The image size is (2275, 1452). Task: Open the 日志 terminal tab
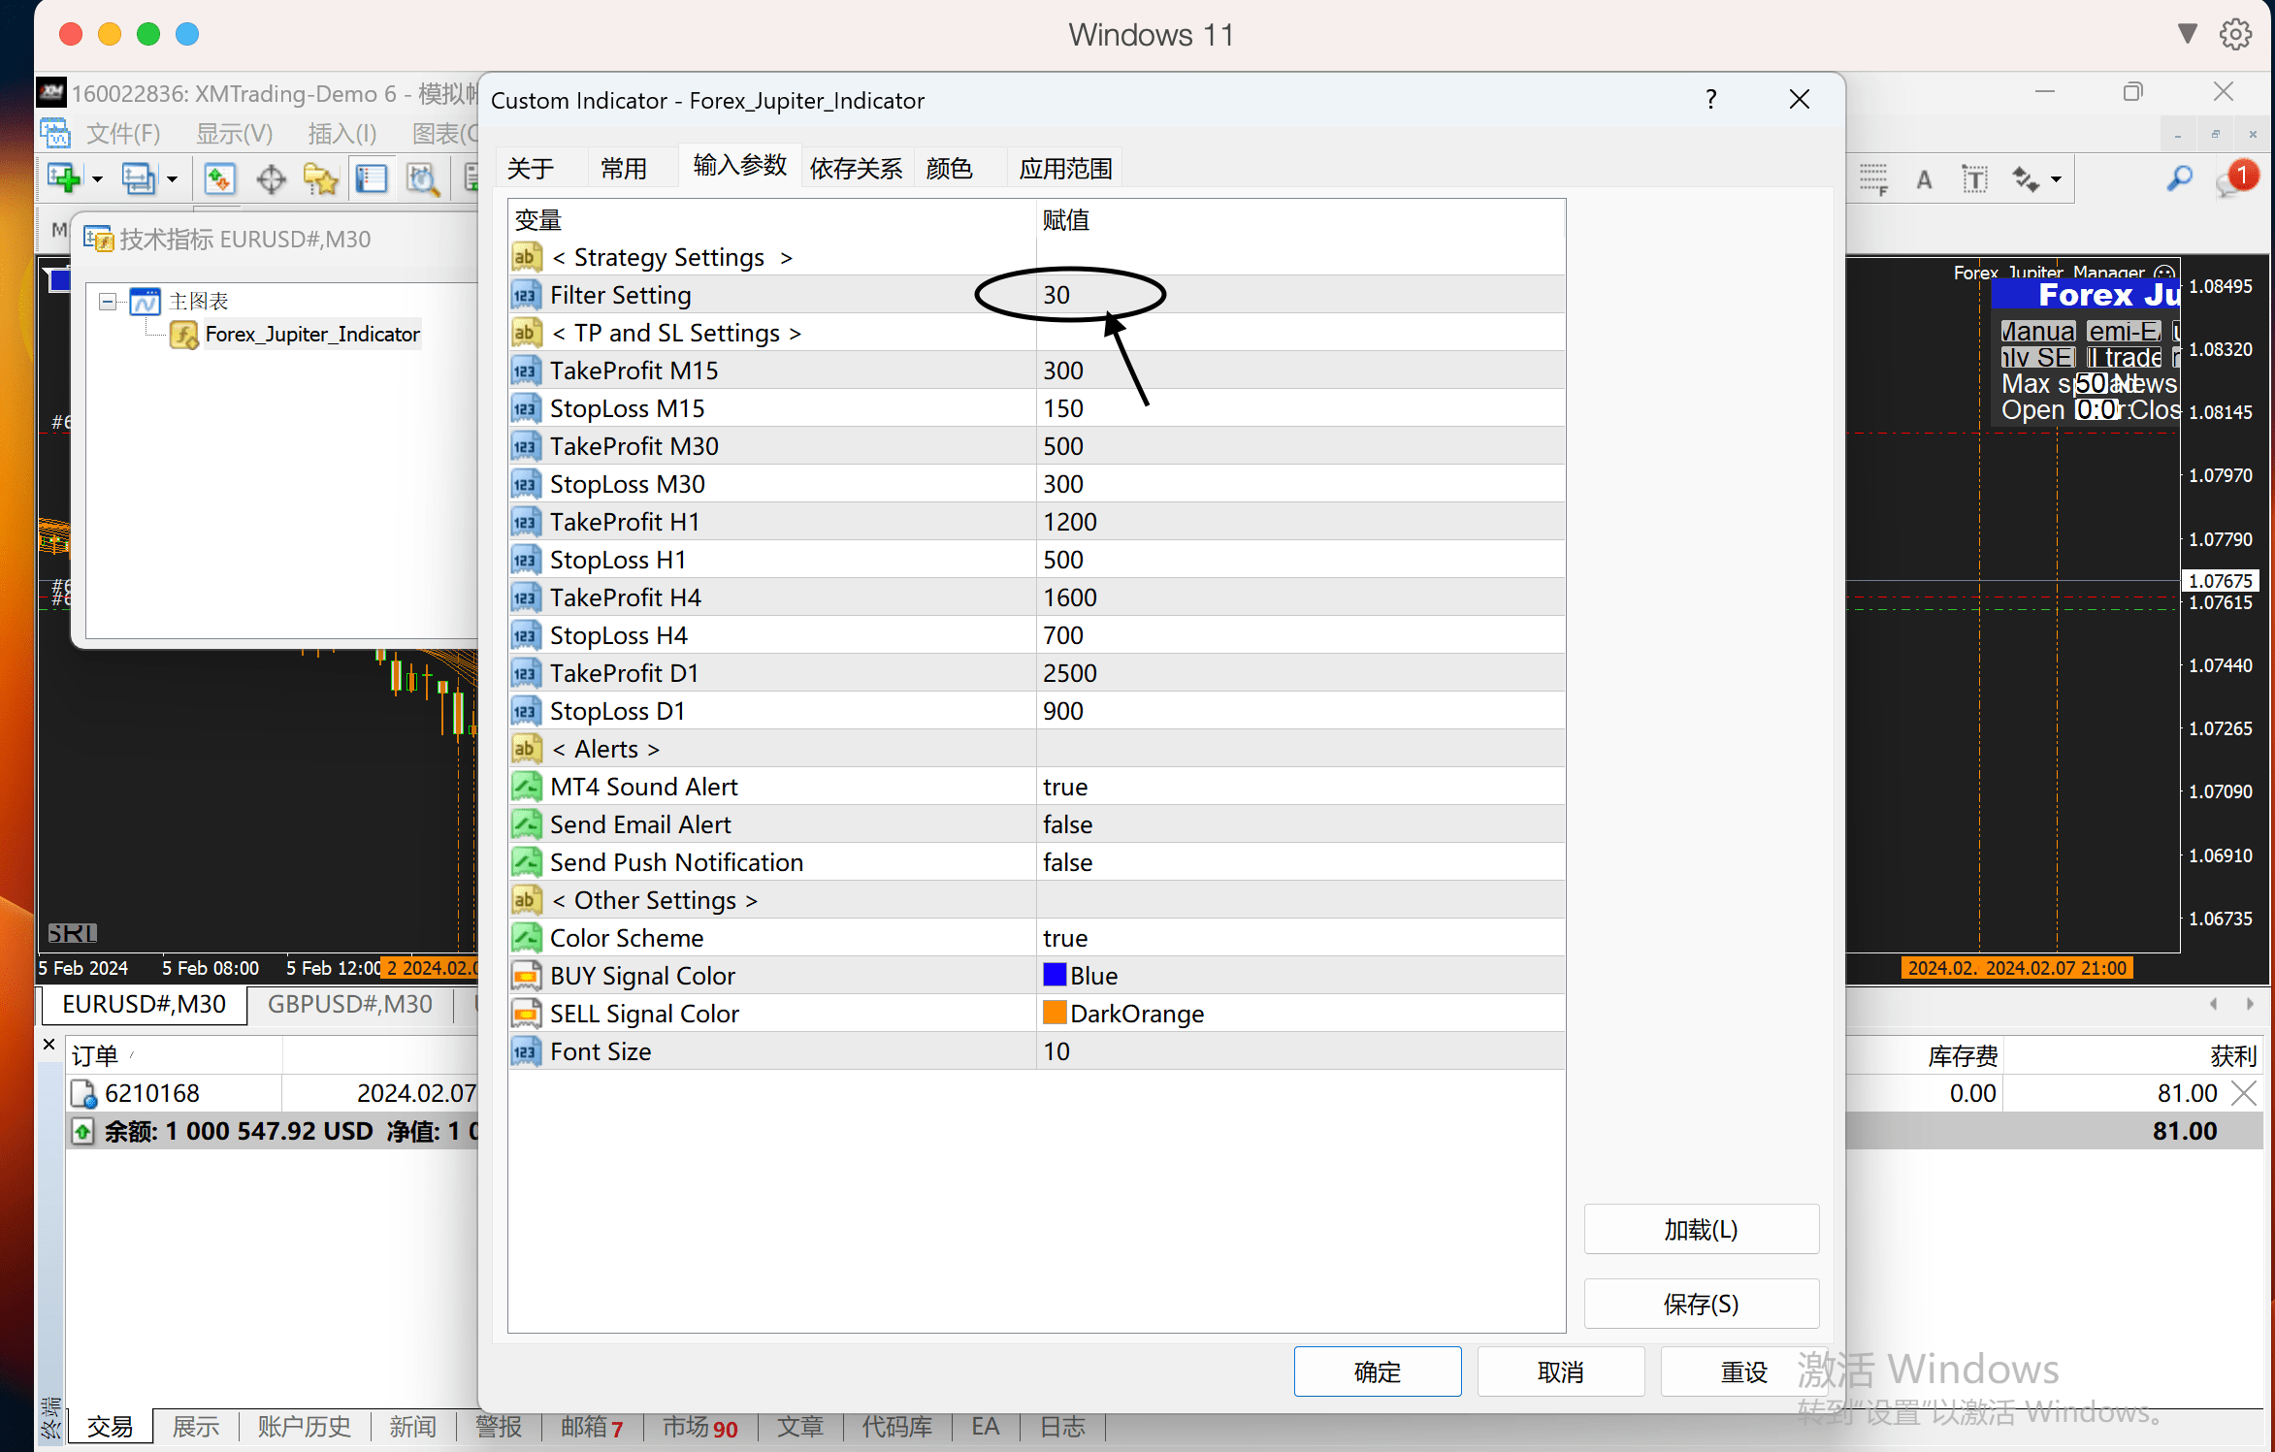1063,1427
